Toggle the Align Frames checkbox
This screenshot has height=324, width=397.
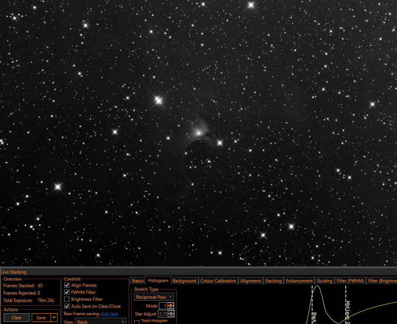click(67, 285)
